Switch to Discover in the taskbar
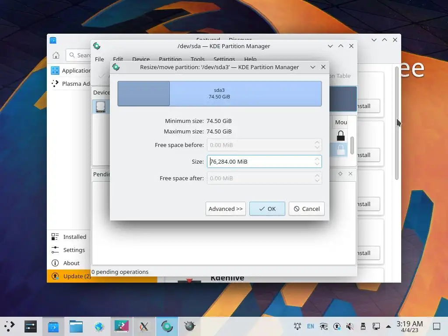The image size is (448, 336). (x=53, y=326)
